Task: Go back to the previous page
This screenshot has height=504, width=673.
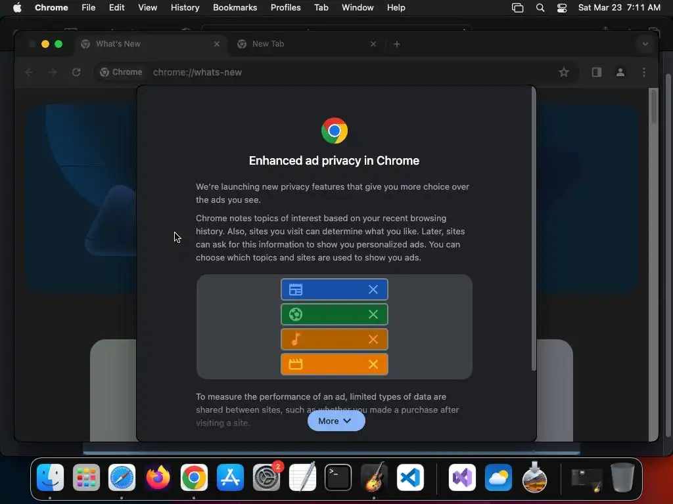Action: [x=29, y=72]
